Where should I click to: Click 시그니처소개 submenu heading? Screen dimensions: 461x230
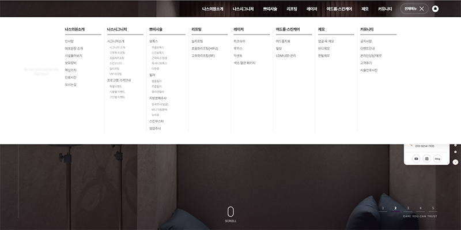coord(116,42)
